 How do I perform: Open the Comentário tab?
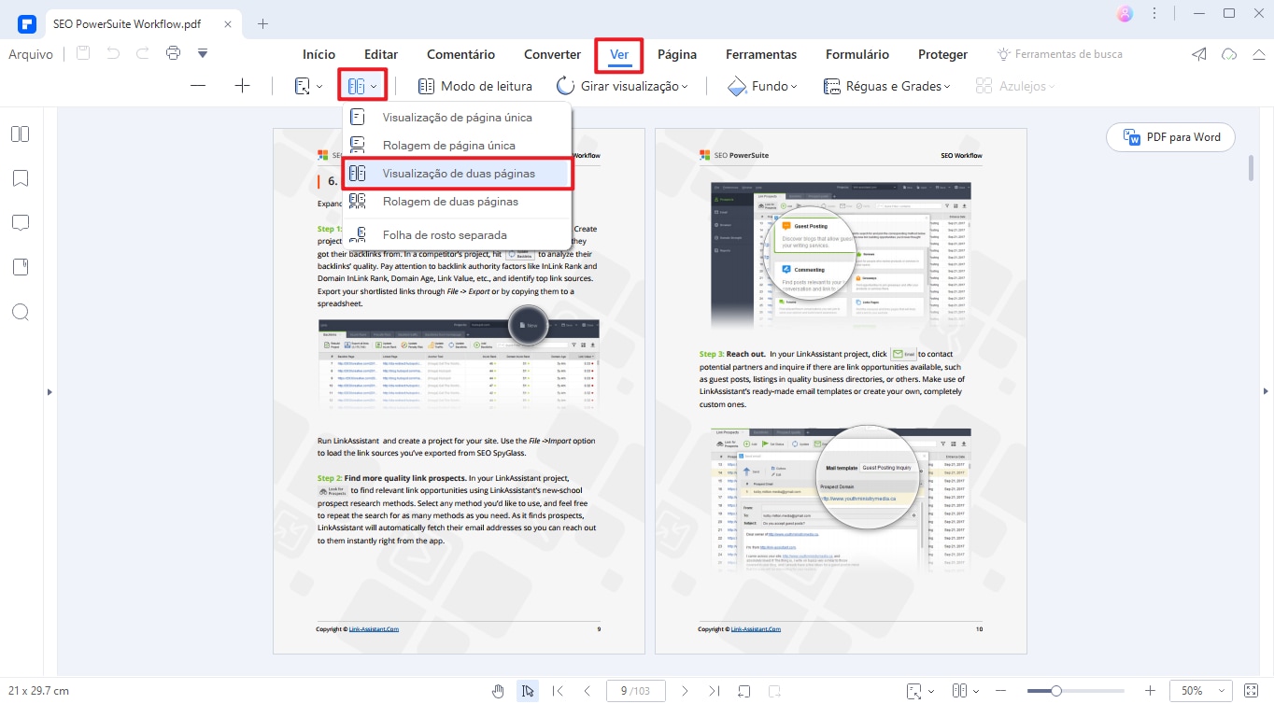[461, 54]
